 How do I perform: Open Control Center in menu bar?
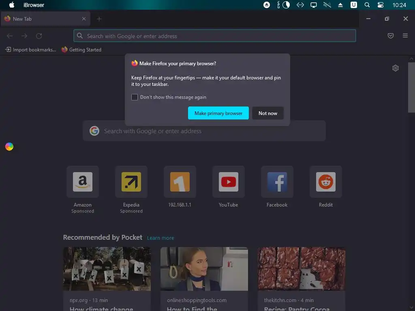[x=380, y=5]
